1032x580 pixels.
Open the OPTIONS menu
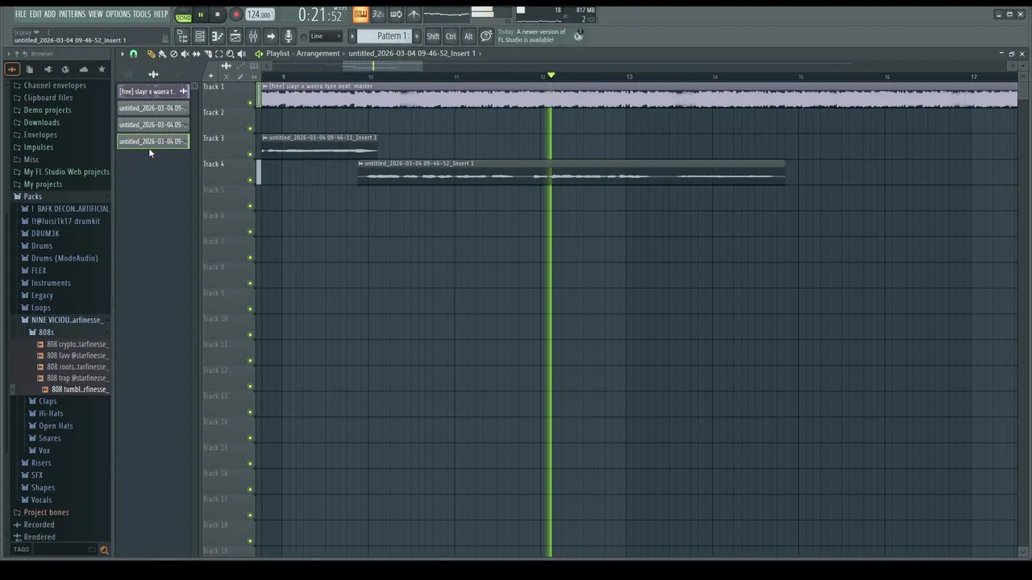pyautogui.click(x=118, y=14)
